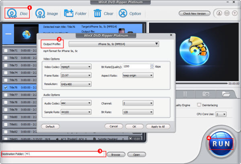Open the audio Bit Rate dropdown

(138, 112)
